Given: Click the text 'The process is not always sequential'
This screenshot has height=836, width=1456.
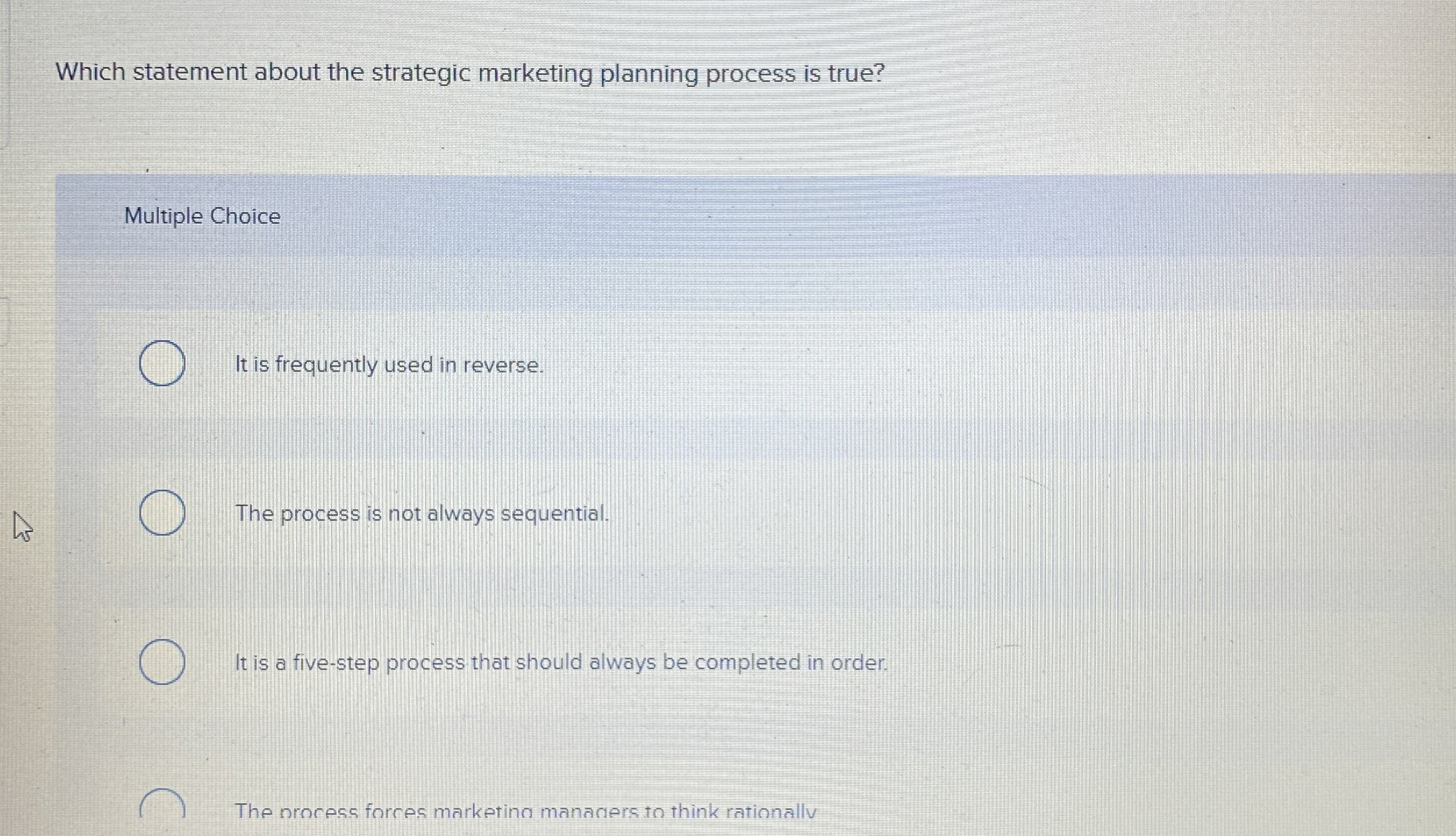Looking at the screenshot, I should pos(422,514).
